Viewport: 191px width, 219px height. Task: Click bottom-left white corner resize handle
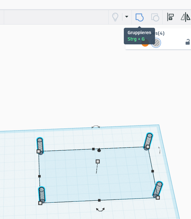40,203
